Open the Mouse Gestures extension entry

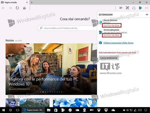click(x=123, y=23)
